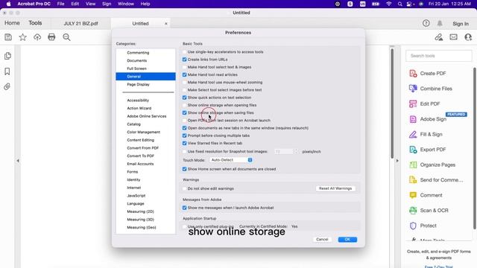The width and height of the screenshot is (477, 268).
Task: Collapse the left navigation pane arrow
Action: [x=18, y=161]
